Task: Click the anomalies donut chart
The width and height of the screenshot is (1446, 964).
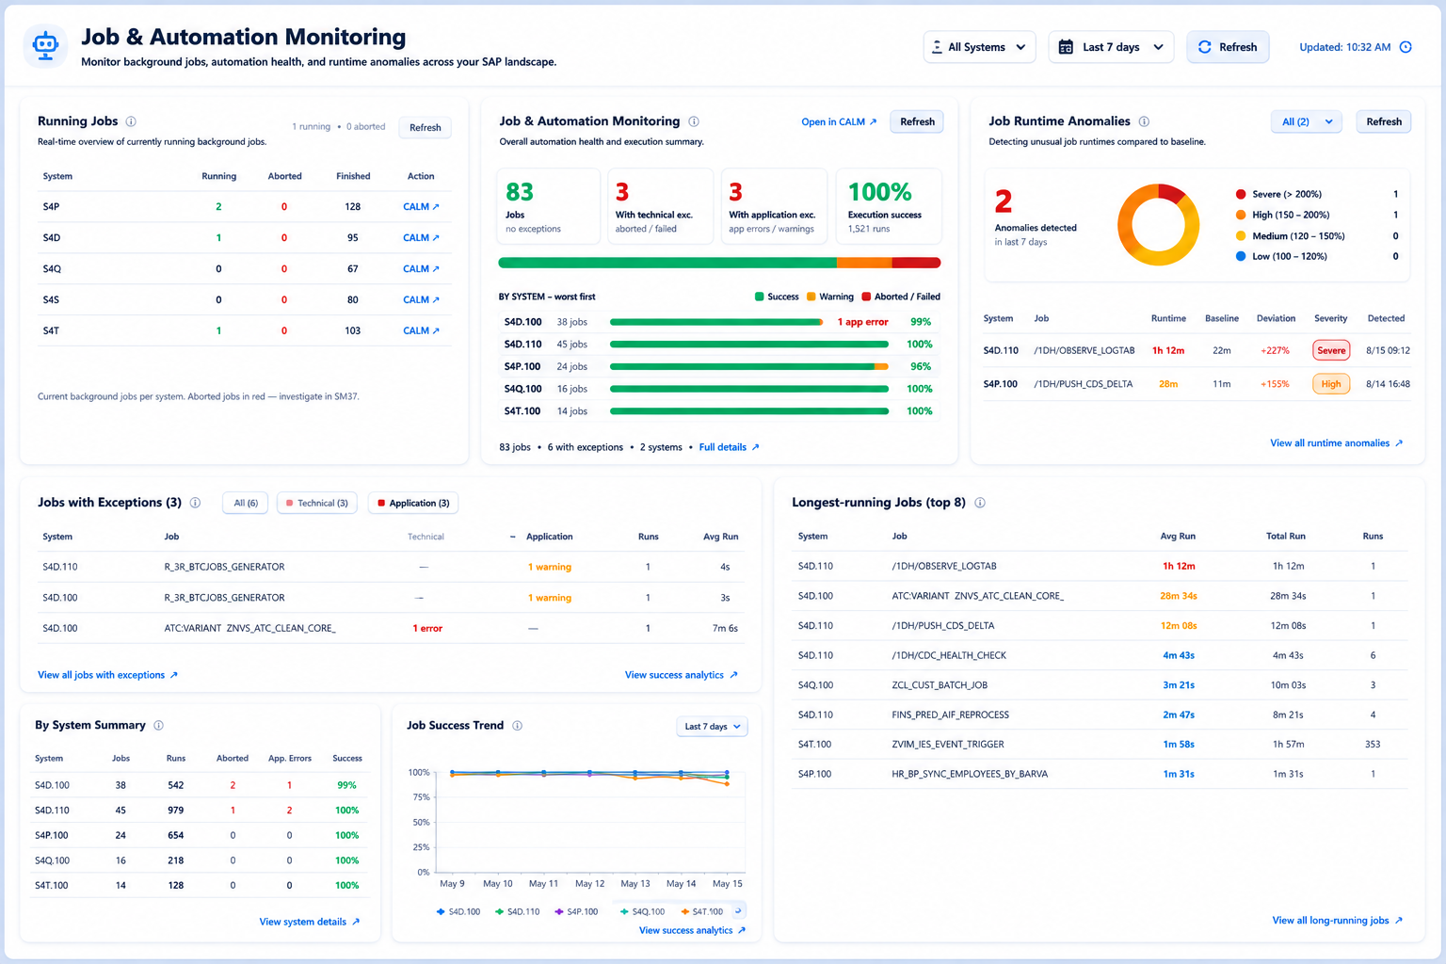Action: (1158, 225)
